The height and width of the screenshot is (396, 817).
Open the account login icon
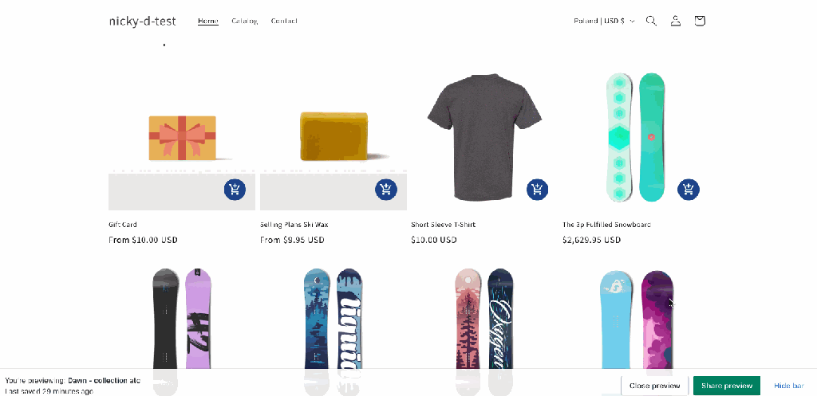[x=676, y=21]
